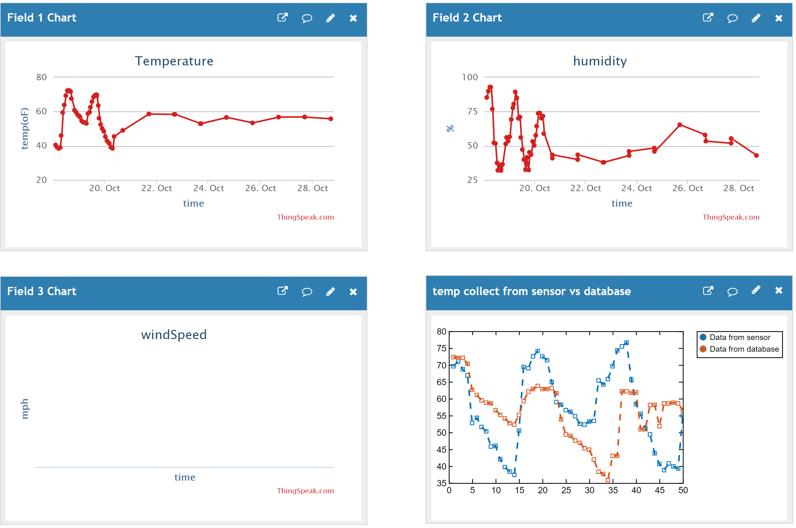
Task: Click the mph axis label
Action: pyautogui.click(x=25, y=409)
